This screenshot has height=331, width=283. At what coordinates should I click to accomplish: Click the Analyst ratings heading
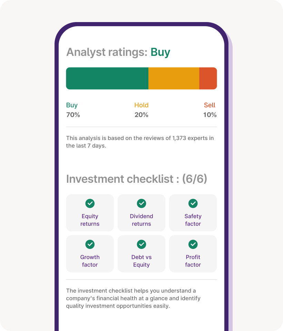pos(118,52)
